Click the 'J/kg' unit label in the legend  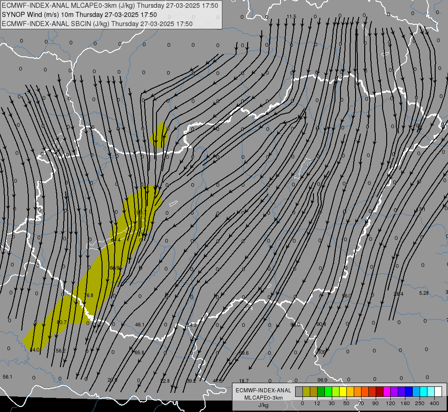click(x=264, y=405)
